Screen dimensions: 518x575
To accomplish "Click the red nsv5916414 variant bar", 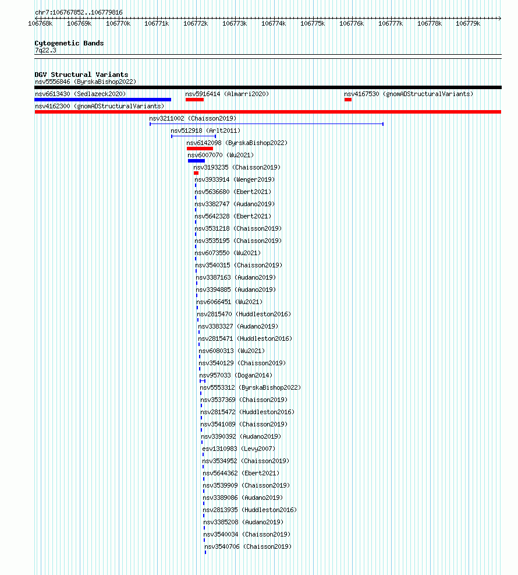I will click(194, 100).
